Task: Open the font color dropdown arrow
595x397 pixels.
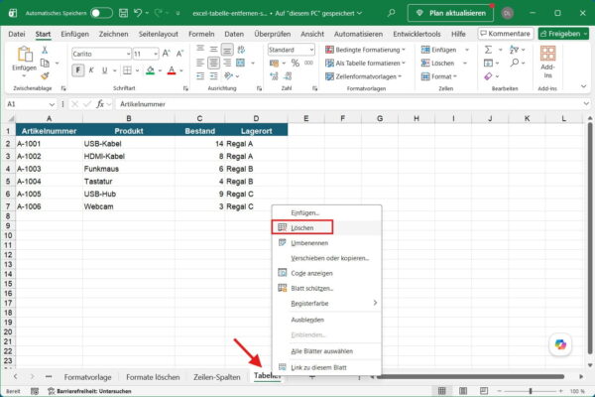Action: point(181,70)
